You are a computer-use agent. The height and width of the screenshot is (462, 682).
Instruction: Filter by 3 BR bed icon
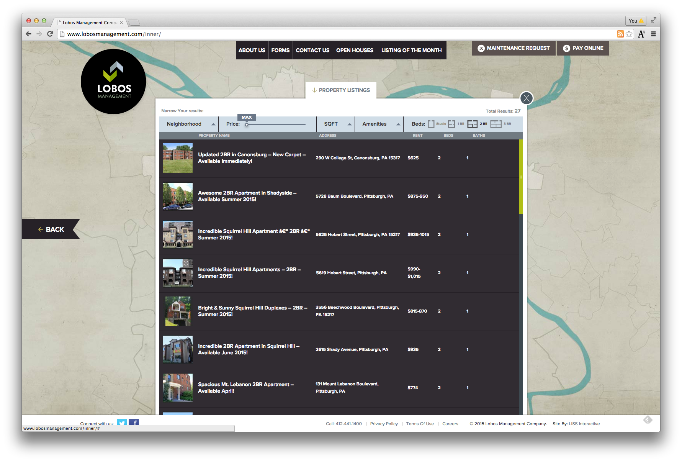(496, 124)
